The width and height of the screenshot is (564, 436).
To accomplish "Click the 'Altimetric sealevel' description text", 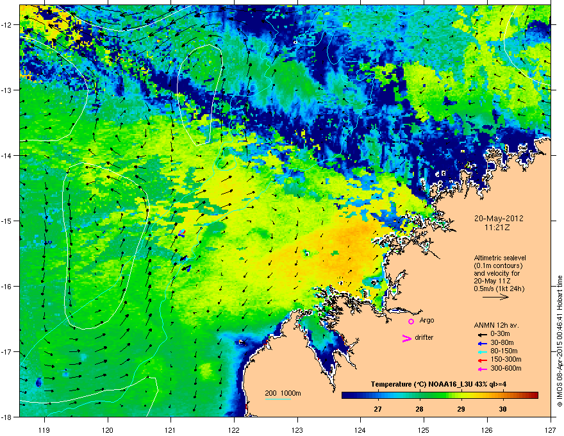I will (x=500, y=258).
